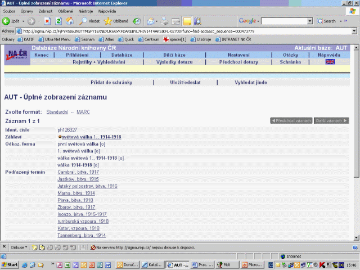Viewport: 360px width, 270px height.
Task: Print the page with the printer icon
Action: tap(164, 21)
